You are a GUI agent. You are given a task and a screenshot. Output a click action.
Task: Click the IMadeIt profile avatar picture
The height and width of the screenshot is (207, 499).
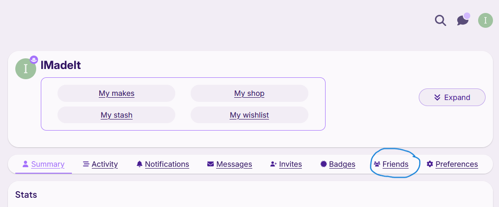coord(26,69)
